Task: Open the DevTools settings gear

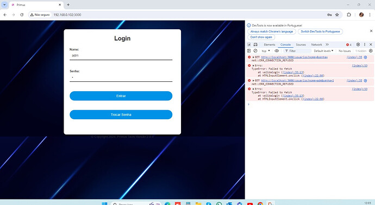Action: tap(358, 44)
